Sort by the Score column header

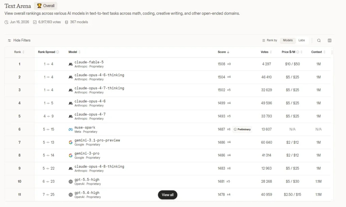[x=224, y=52]
